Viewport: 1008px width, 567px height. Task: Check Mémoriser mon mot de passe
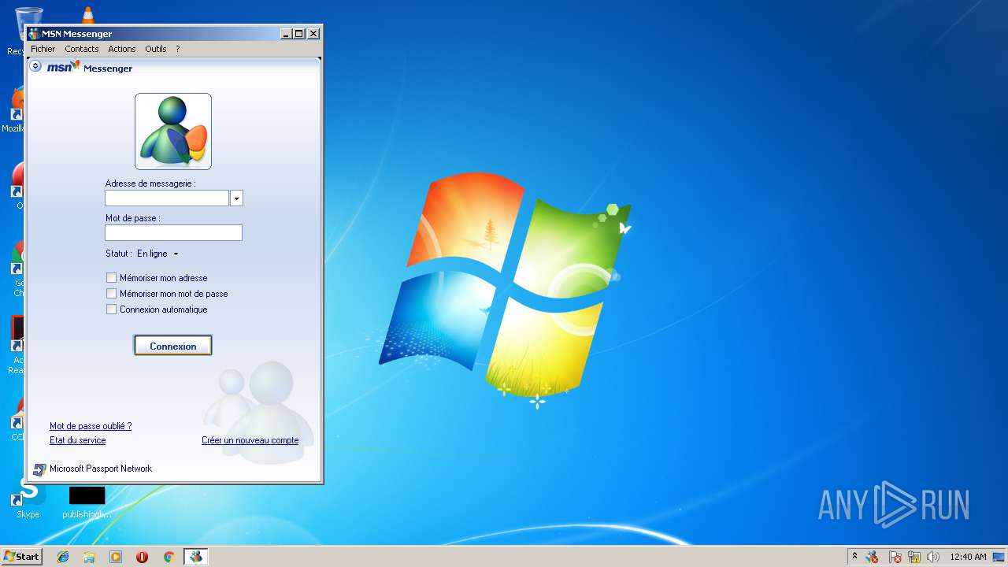click(x=111, y=294)
